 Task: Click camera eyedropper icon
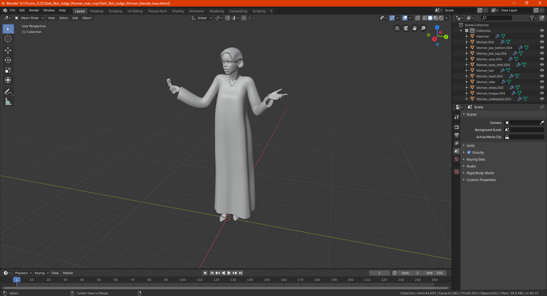click(x=542, y=123)
